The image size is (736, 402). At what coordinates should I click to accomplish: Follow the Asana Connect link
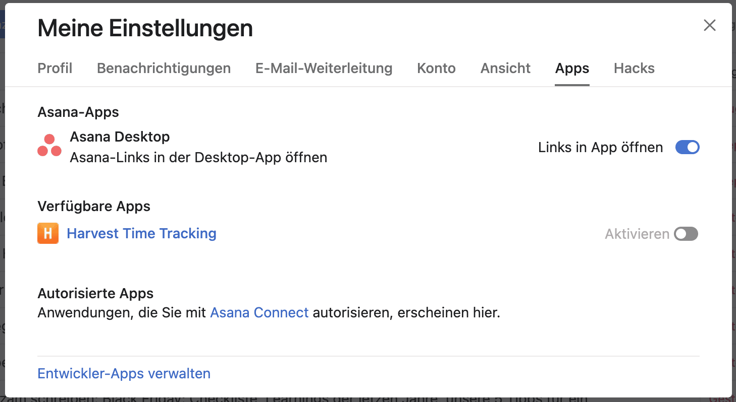coord(259,313)
